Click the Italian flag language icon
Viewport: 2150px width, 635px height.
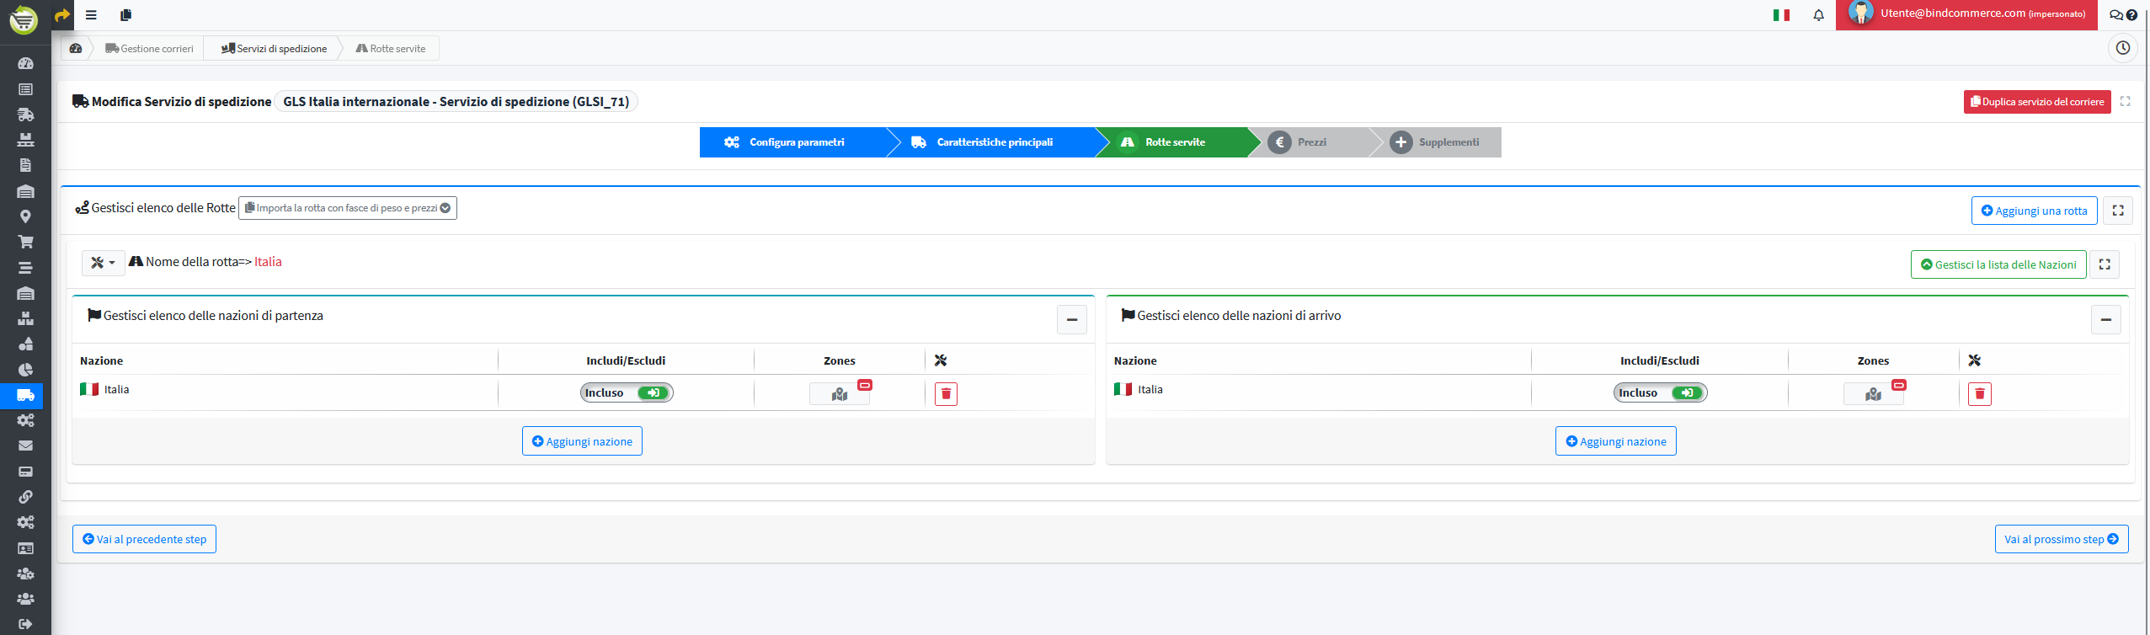tap(1781, 15)
